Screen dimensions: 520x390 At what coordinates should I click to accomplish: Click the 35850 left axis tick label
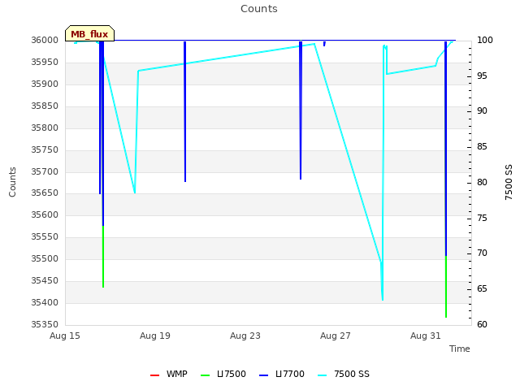[x=45, y=106]
